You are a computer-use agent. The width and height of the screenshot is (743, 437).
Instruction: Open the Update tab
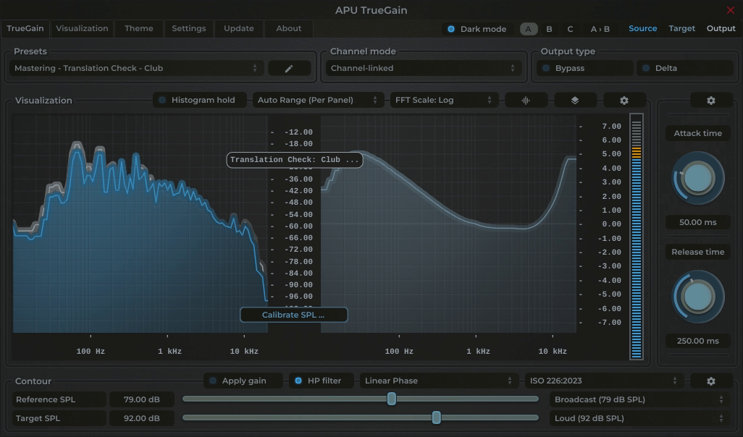coord(239,28)
